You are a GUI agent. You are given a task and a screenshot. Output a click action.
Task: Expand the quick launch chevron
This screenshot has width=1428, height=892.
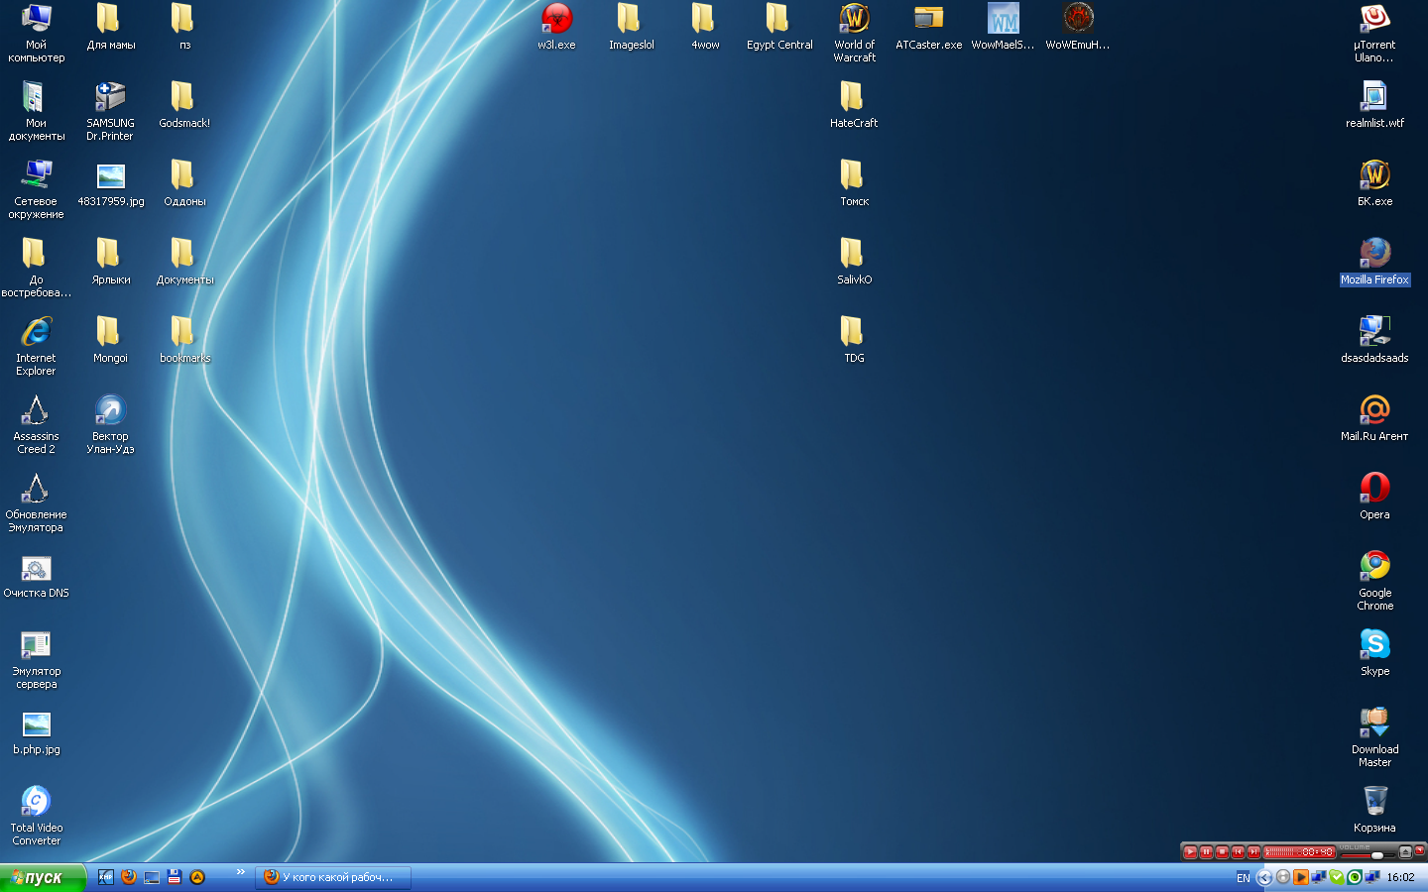coord(240,874)
